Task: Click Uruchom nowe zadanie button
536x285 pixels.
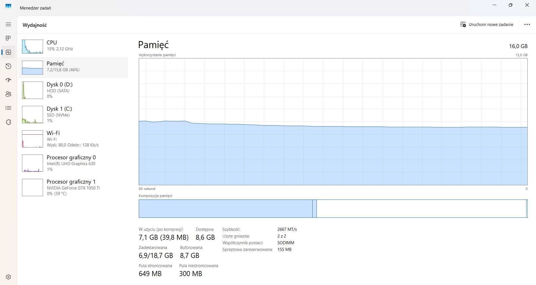Action: (x=487, y=25)
